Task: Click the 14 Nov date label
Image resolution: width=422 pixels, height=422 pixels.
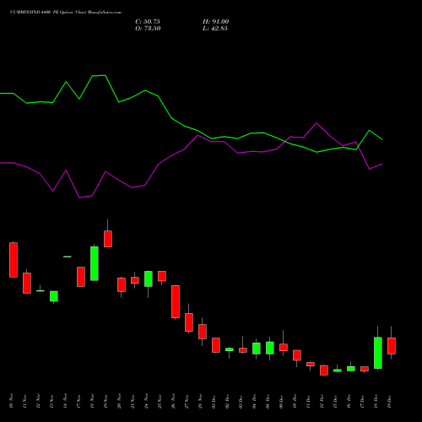Action: (65, 402)
